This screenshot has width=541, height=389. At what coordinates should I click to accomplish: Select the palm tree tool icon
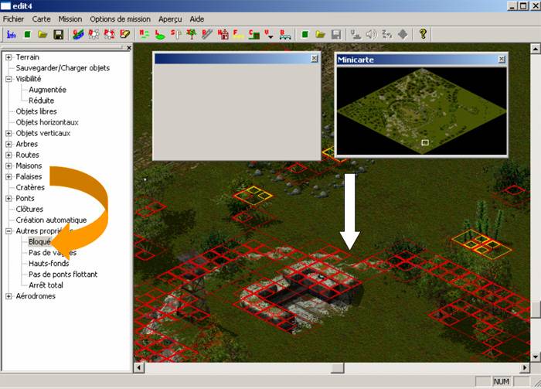coord(191,34)
